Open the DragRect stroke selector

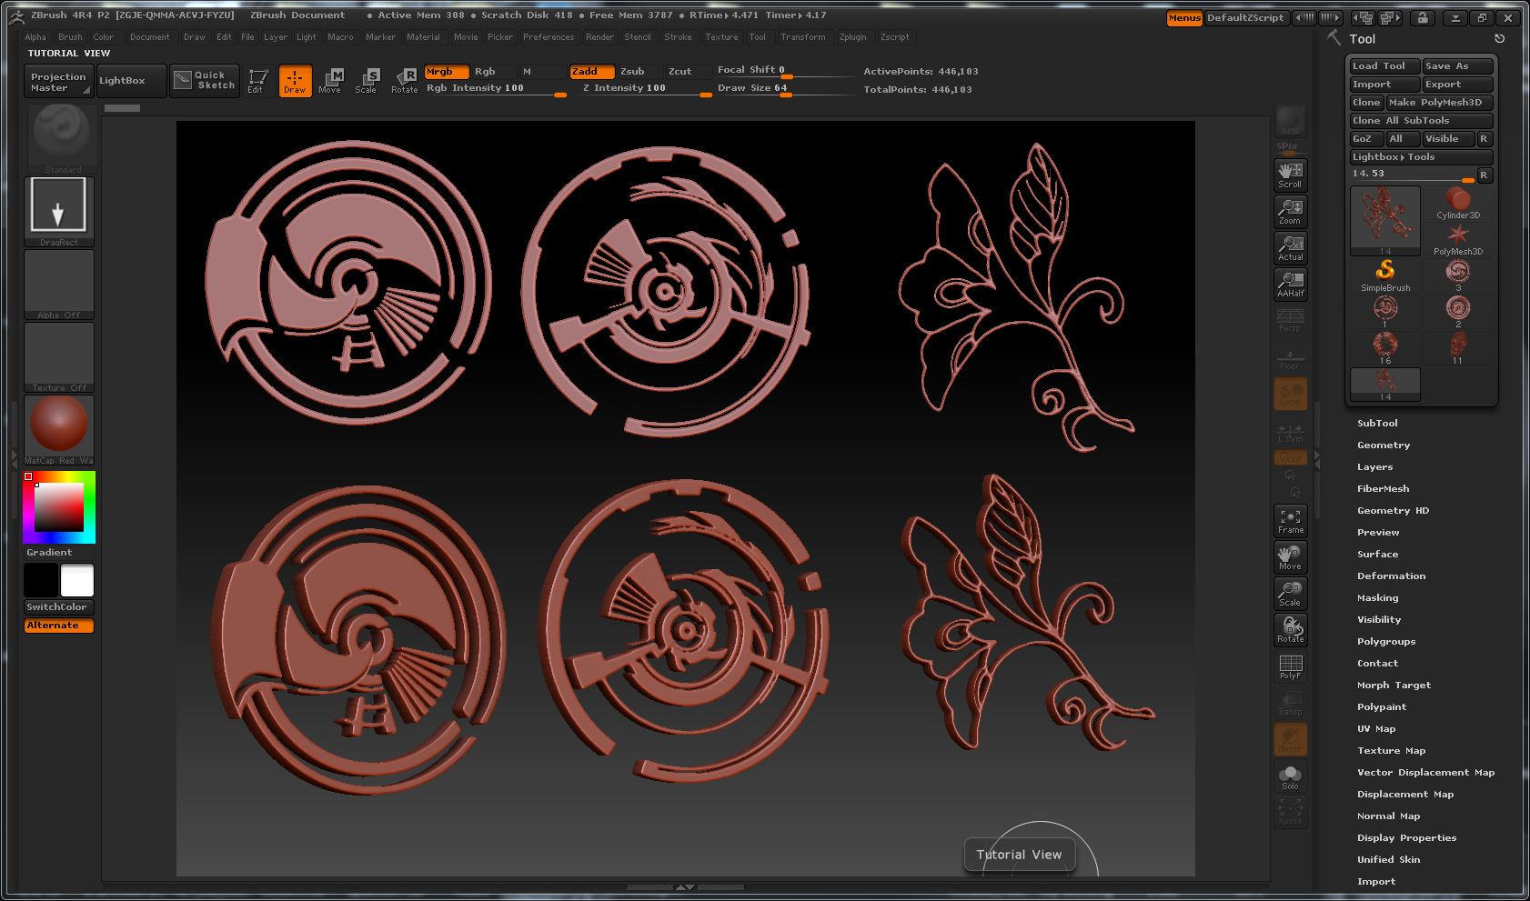[59, 211]
